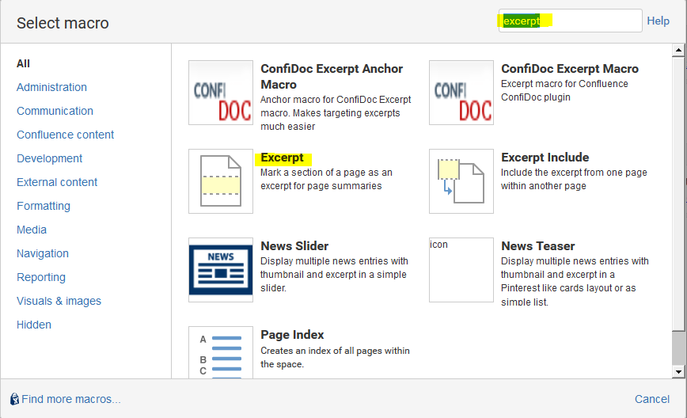Select the Excerpt macro title
687x418 pixels.
(282, 158)
